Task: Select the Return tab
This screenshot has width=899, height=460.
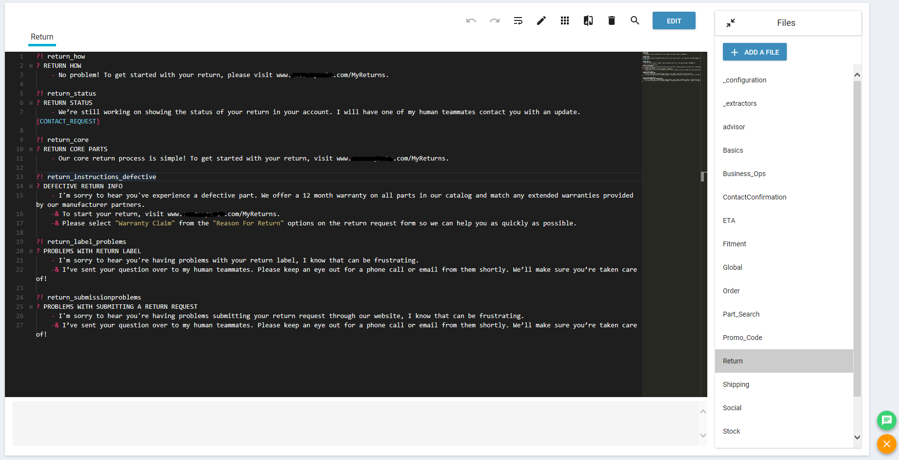Action: [42, 37]
